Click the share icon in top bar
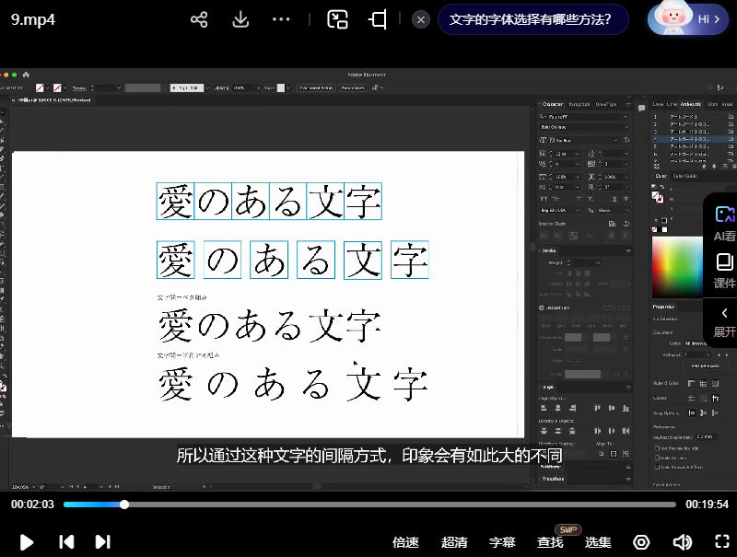Screen dimensions: 737x557 pos(199,19)
